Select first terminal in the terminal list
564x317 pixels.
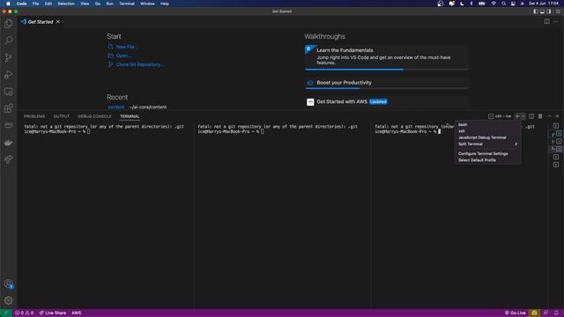556,126
